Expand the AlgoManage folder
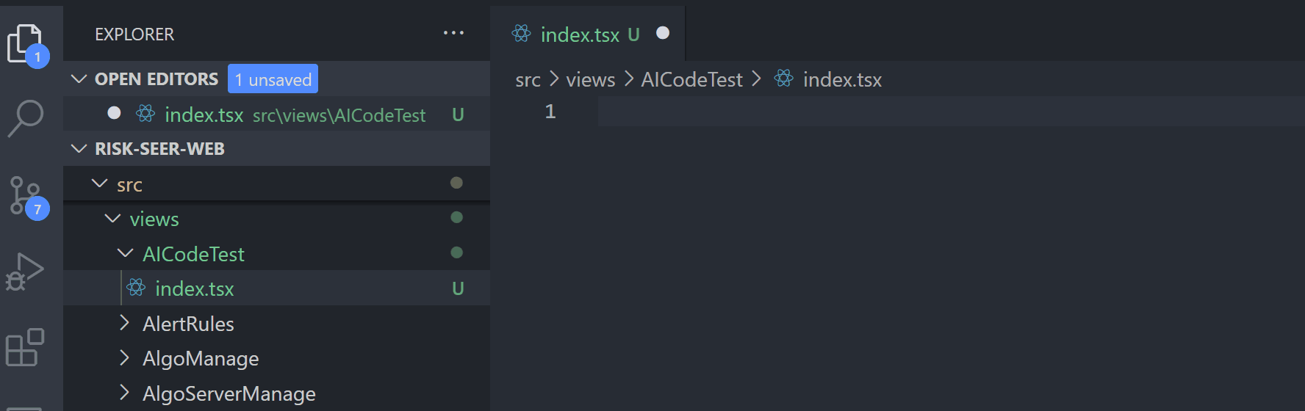This screenshot has height=411, width=1305. [x=124, y=357]
